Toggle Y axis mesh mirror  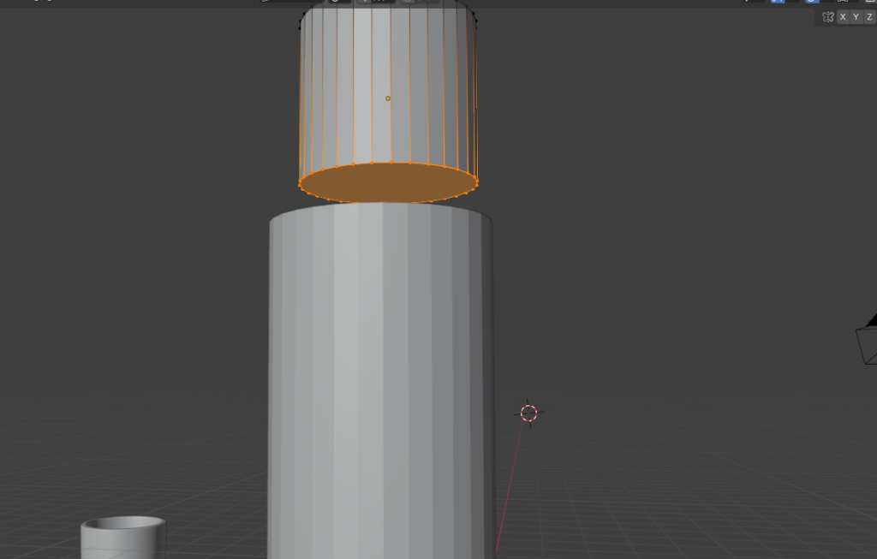(x=856, y=17)
